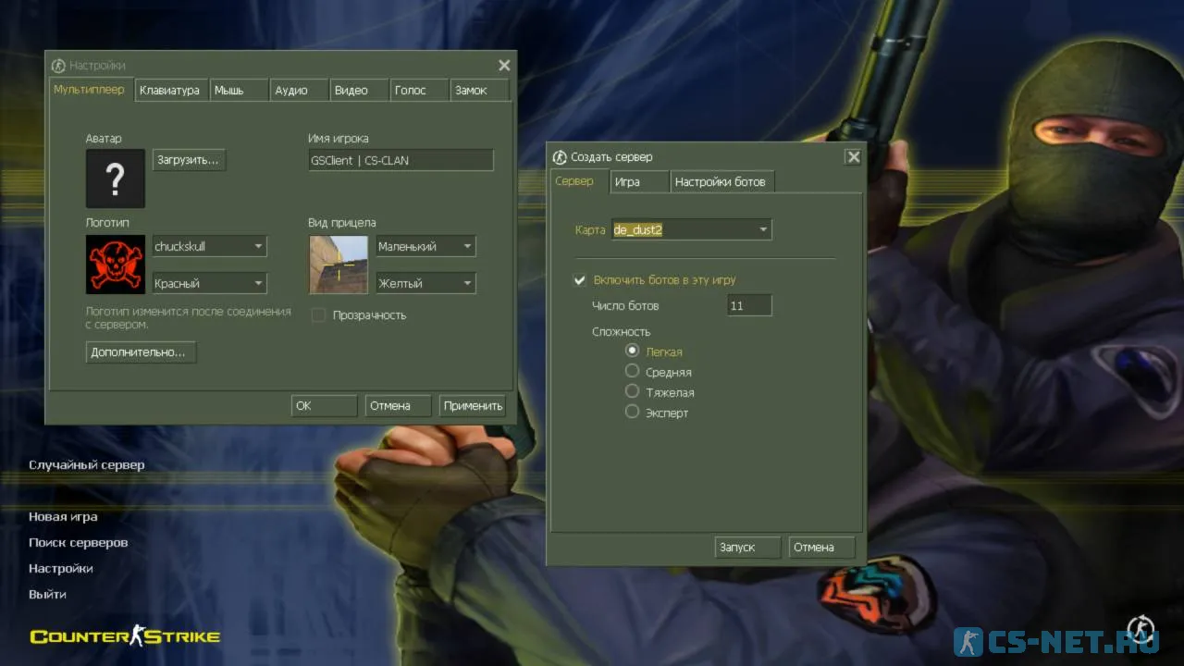Click the Применить button

[473, 405]
